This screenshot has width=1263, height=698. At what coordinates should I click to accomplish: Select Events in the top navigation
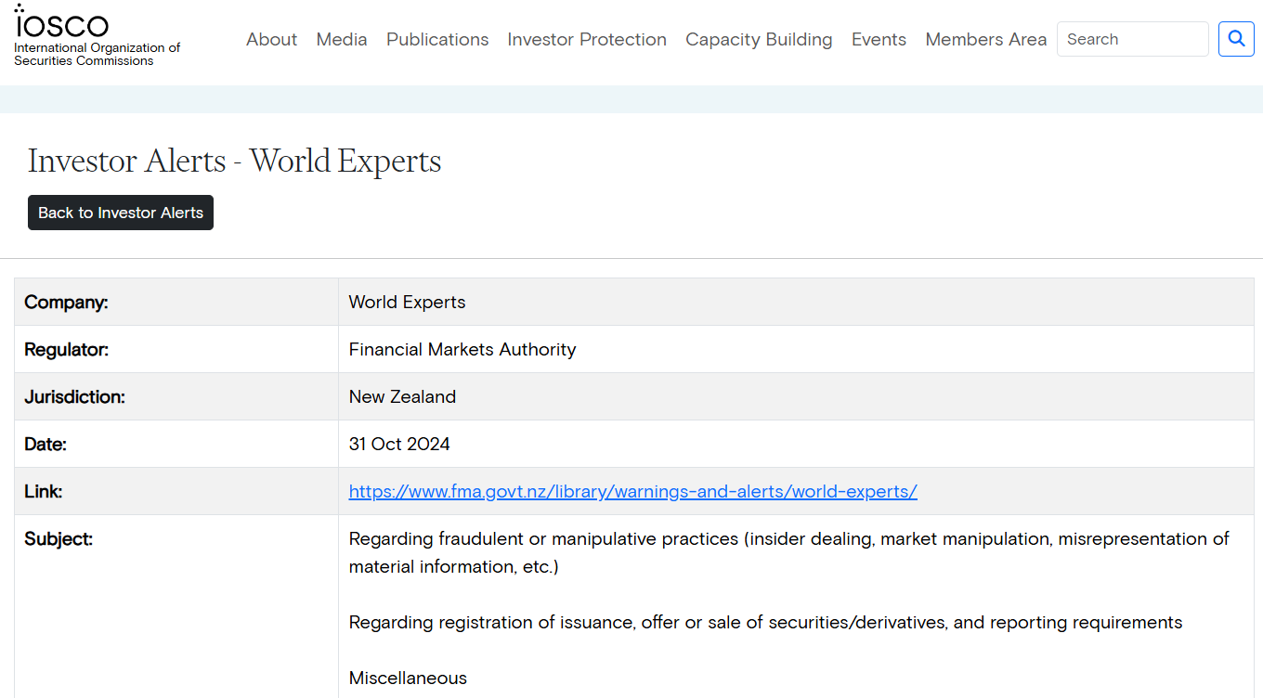879,39
